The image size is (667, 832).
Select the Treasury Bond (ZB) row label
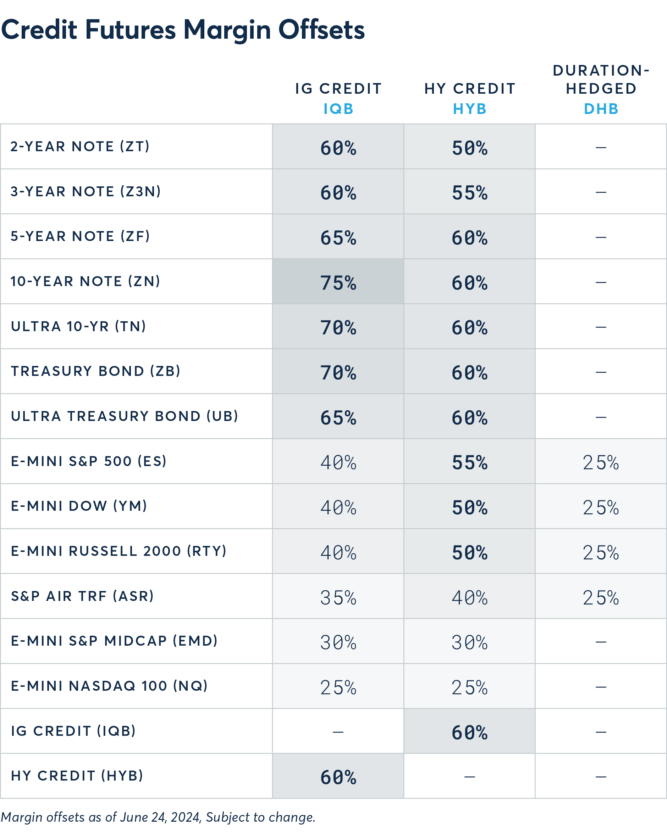pos(96,371)
